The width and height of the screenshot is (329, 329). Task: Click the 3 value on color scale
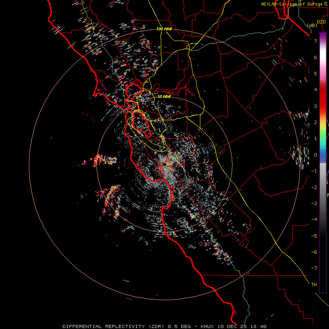[x=315, y=106]
